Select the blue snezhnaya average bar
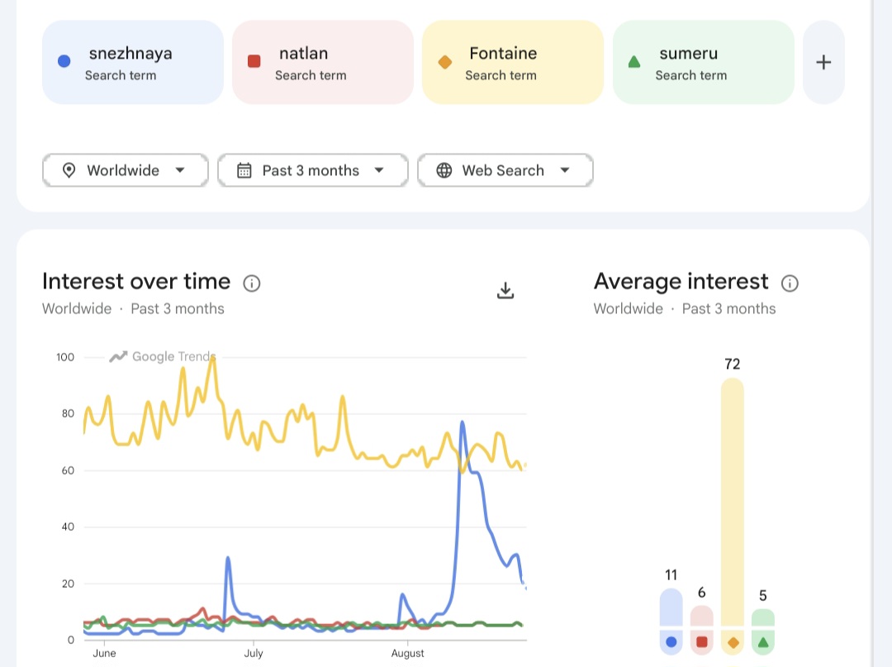 [x=671, y=607]
